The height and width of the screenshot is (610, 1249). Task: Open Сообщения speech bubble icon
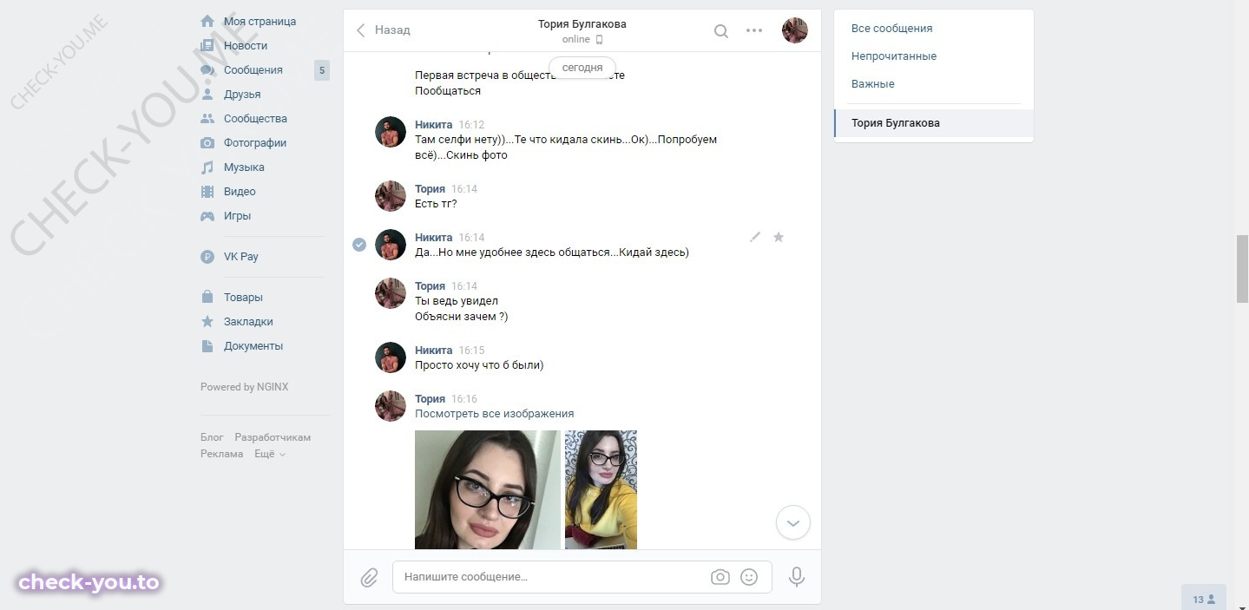point(207,69)
